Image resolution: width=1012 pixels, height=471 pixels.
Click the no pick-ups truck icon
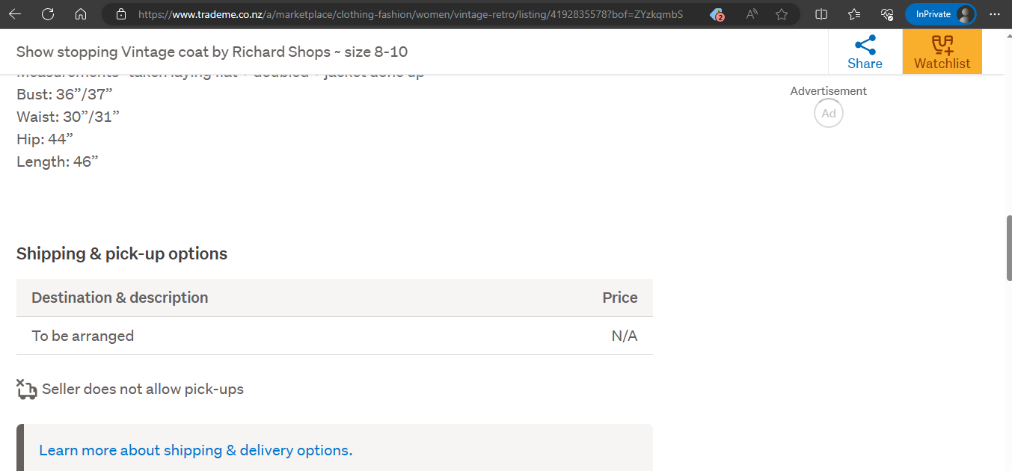tap(26, 389)
